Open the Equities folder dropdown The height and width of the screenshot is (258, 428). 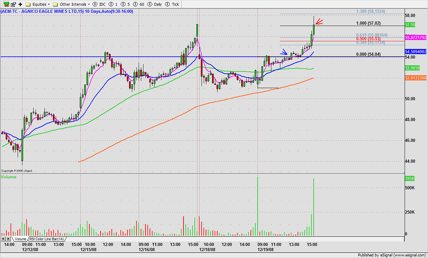[x=38, y=4]
